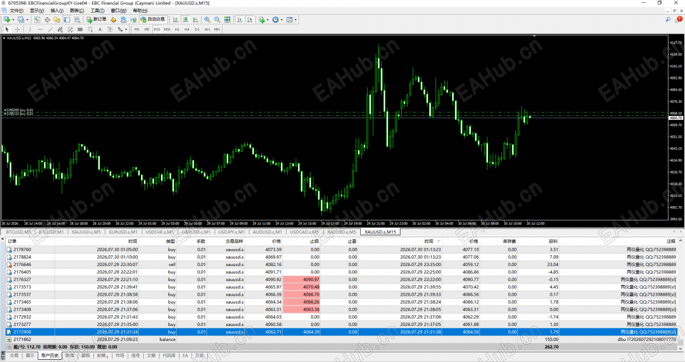This screenshot has width=685, height=362.
Task: Select the trendline drawing tool
Action: click(x=50, y=29)
